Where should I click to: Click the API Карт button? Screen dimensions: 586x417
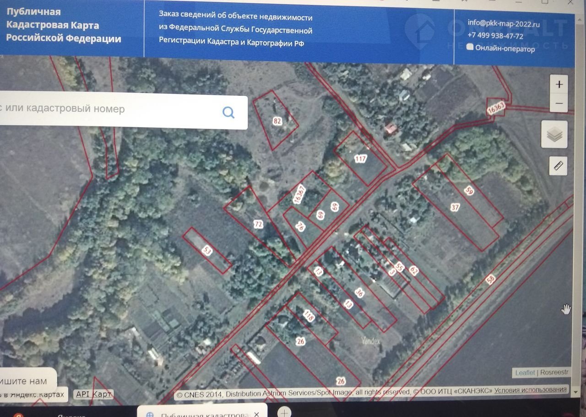(94, 394)
